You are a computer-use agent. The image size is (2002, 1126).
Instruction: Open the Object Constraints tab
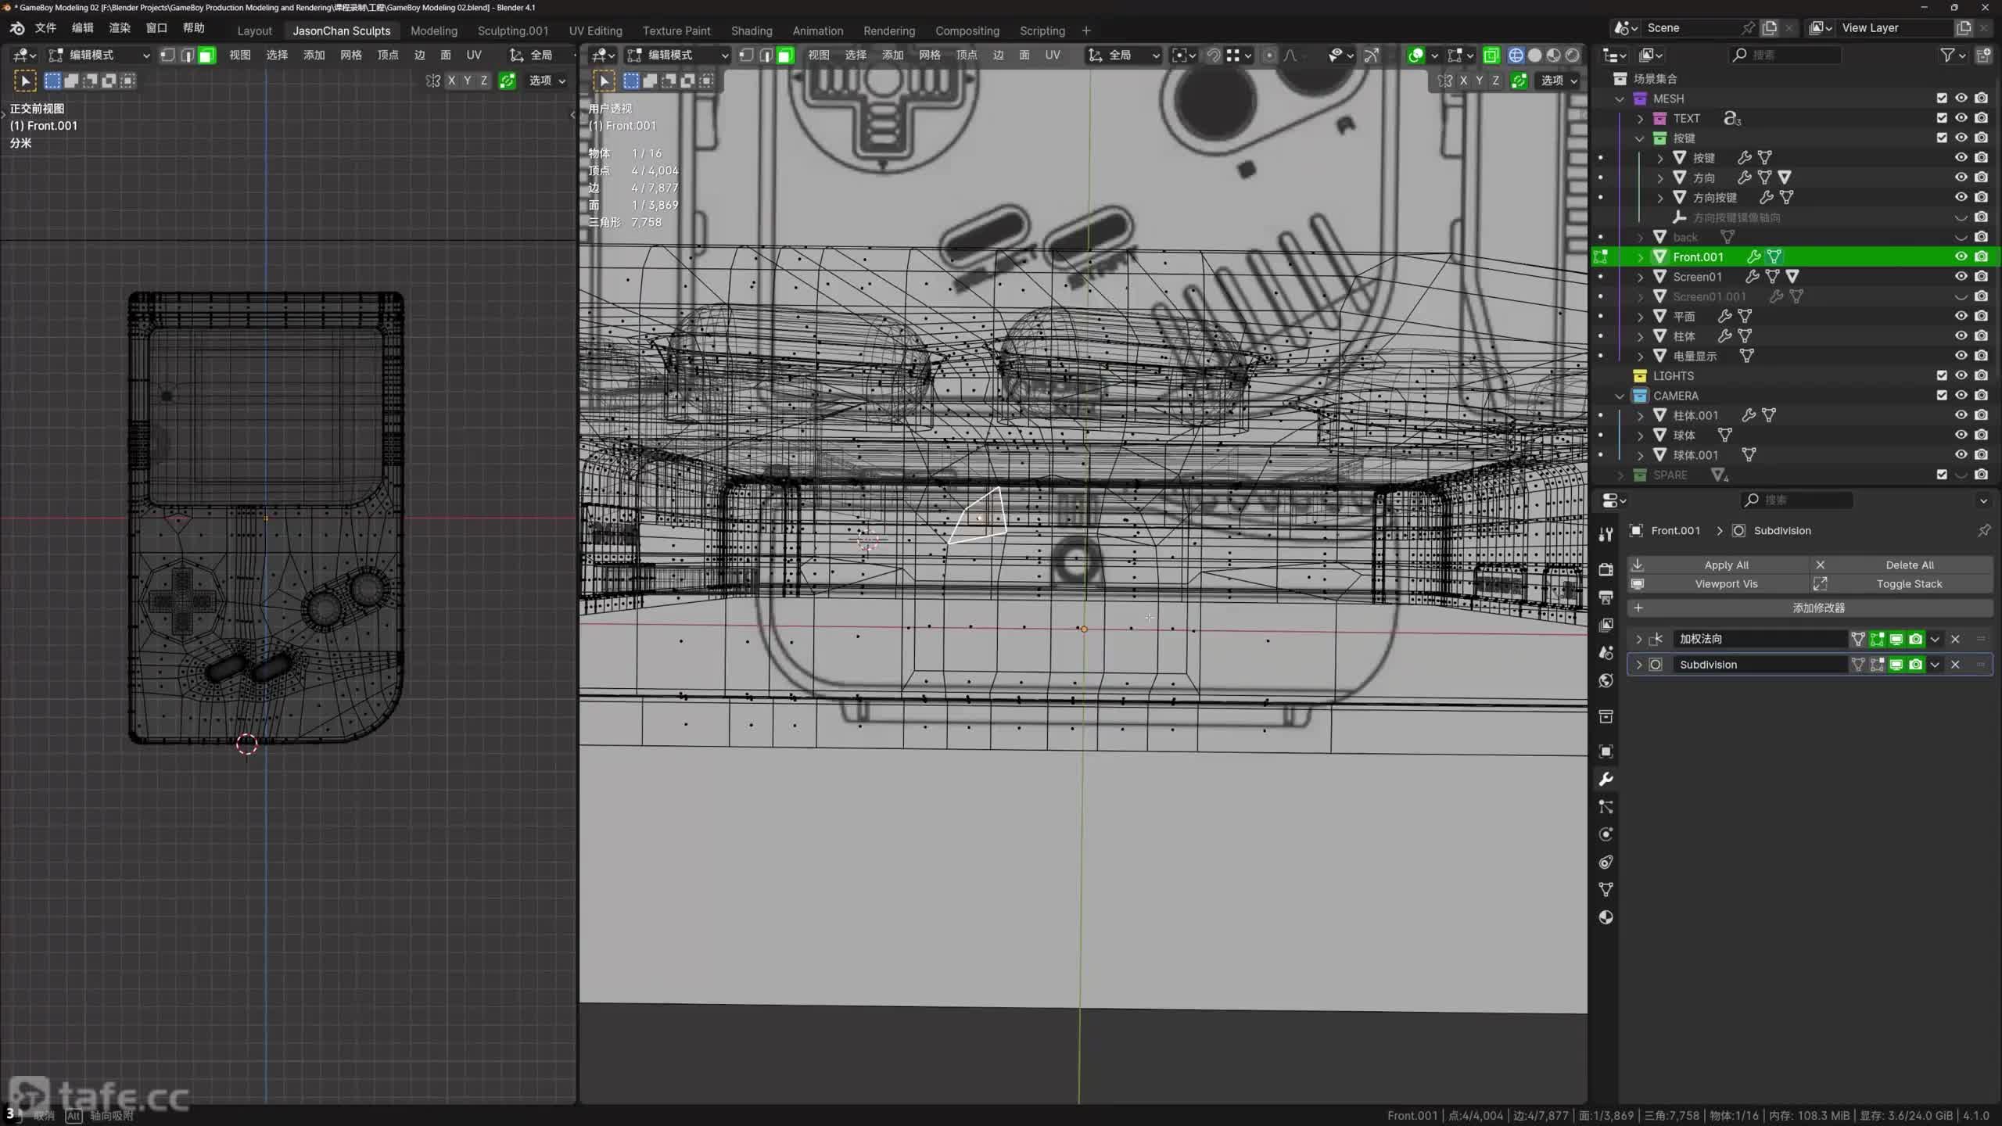point(1606,862)
